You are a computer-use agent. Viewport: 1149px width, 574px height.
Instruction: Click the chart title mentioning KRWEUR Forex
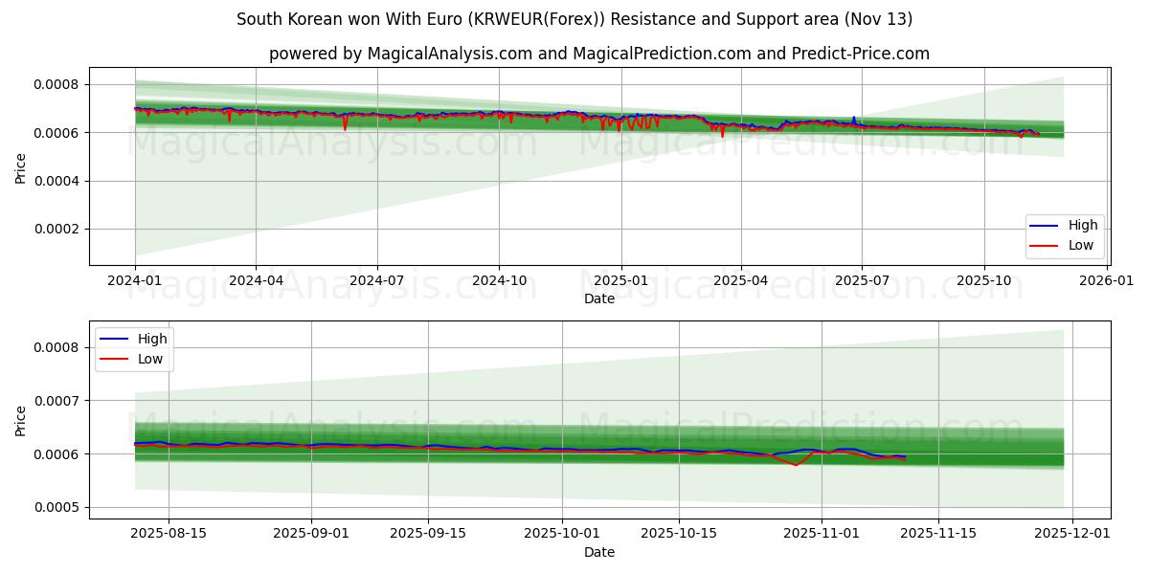[574, 17]
